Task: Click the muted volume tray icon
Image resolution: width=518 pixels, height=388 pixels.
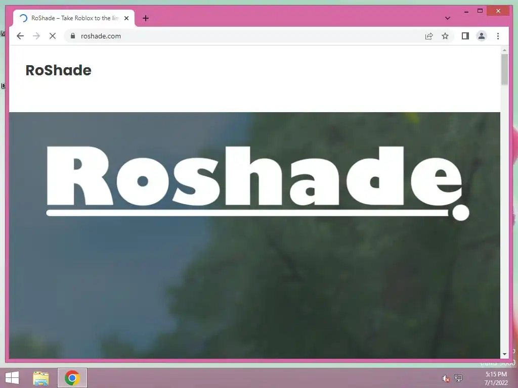Action: pyautogui.click(x=446, y=378)
